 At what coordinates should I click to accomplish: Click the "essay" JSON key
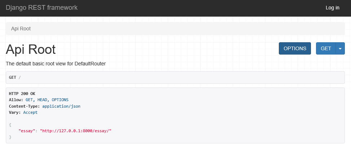[27, 131]
